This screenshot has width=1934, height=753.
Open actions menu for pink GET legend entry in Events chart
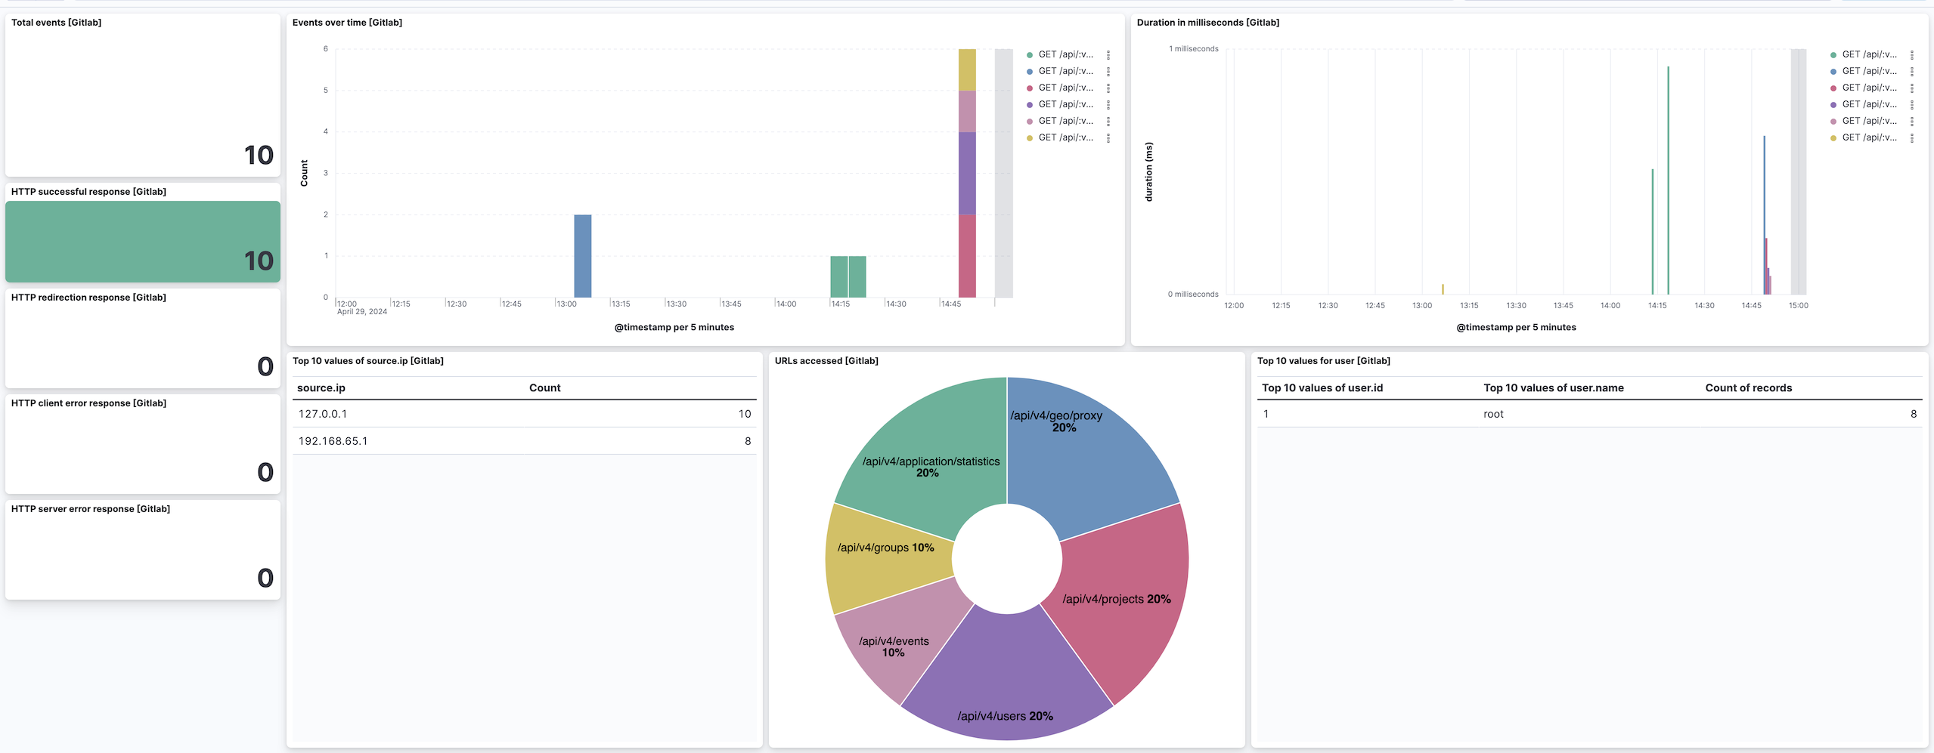pos(1108,121)
